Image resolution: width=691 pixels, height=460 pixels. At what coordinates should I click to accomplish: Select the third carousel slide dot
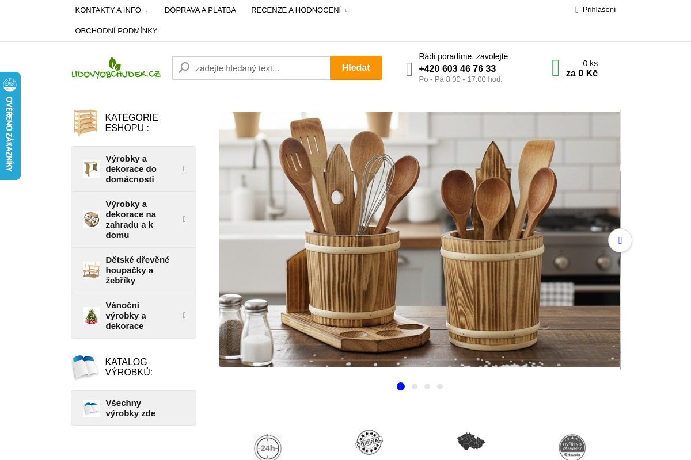[x=427, y=386]
